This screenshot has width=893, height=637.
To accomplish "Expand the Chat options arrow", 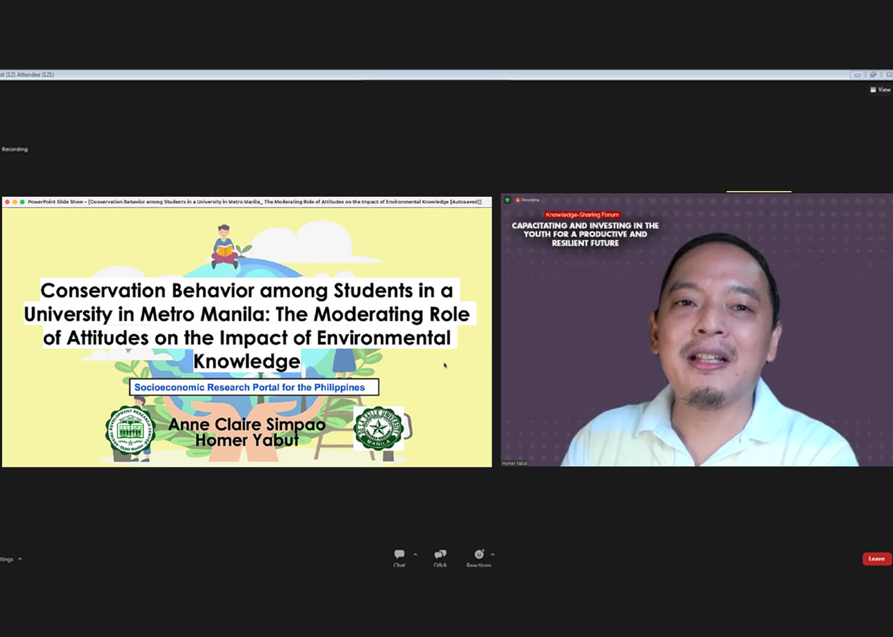I will point(415,554).
